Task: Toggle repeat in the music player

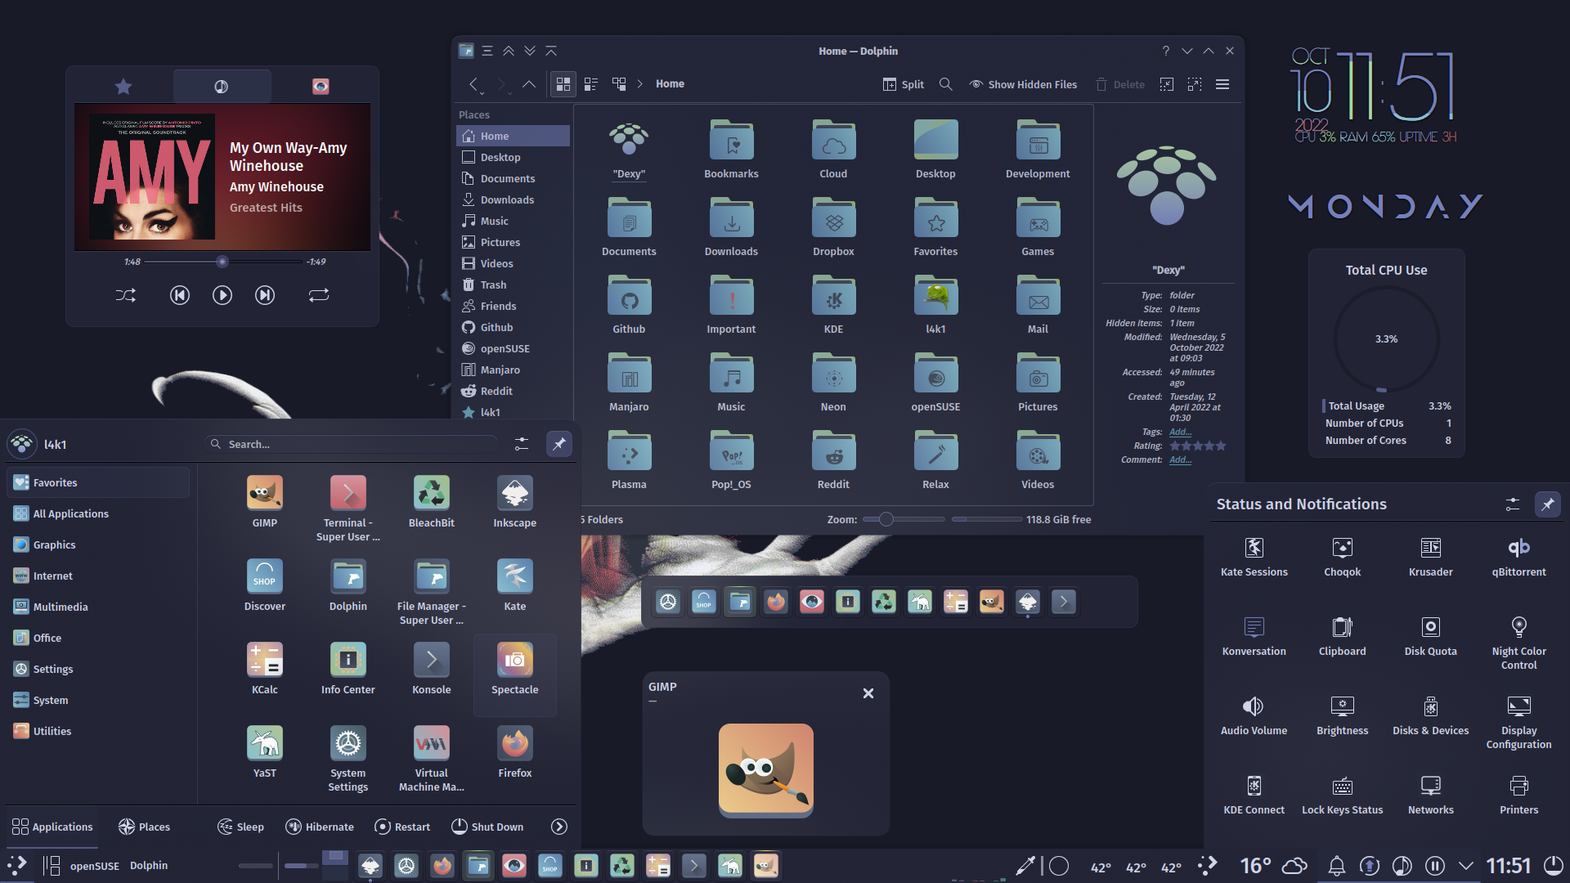Action: 319,295
